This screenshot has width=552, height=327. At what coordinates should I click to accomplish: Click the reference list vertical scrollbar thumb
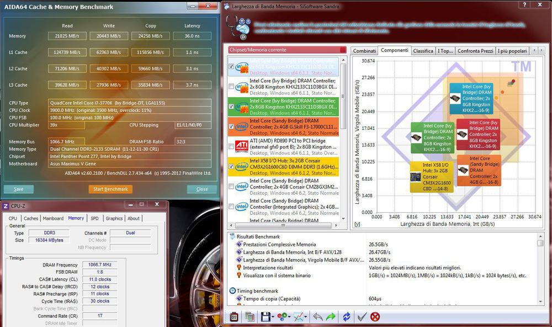coord(343,96)
